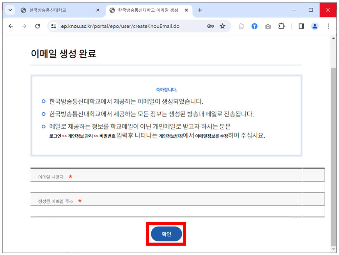Click the blue 확인 confirm button
The image size is (339, 255).
166,234
